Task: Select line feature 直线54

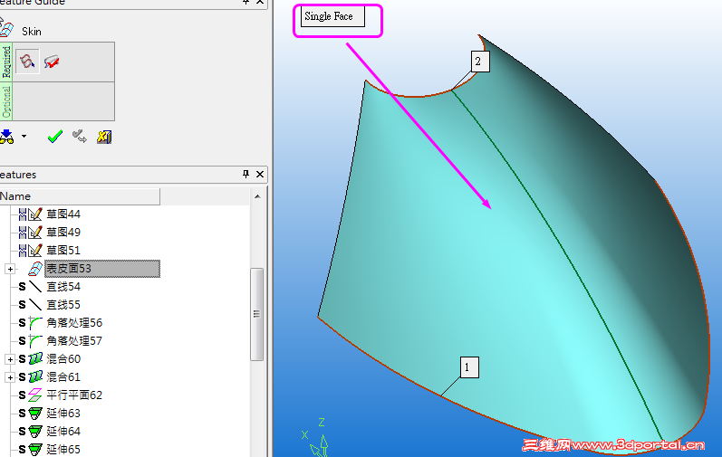Action: (x=63, y=287)
